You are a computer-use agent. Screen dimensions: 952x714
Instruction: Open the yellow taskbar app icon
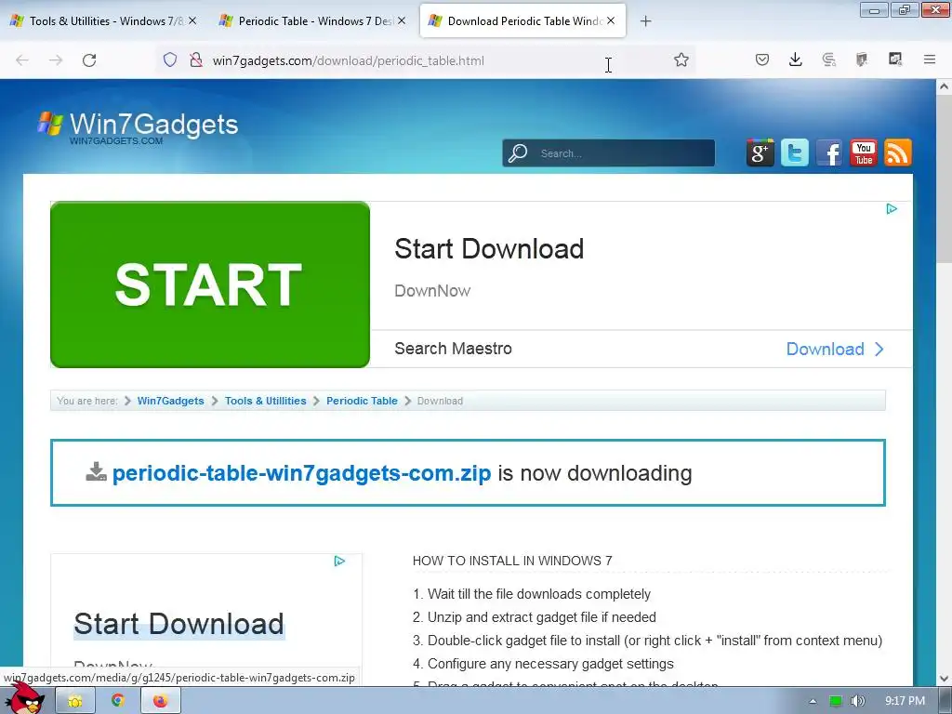(x=75, y=701)
